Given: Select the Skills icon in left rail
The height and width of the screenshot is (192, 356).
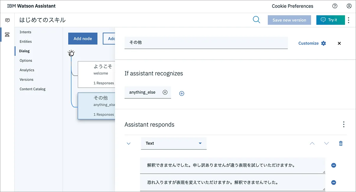Looking at the screenshot, I should [x=7, y=35].
